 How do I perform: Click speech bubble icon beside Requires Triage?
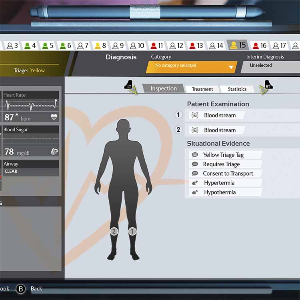(x=195, y=164)
